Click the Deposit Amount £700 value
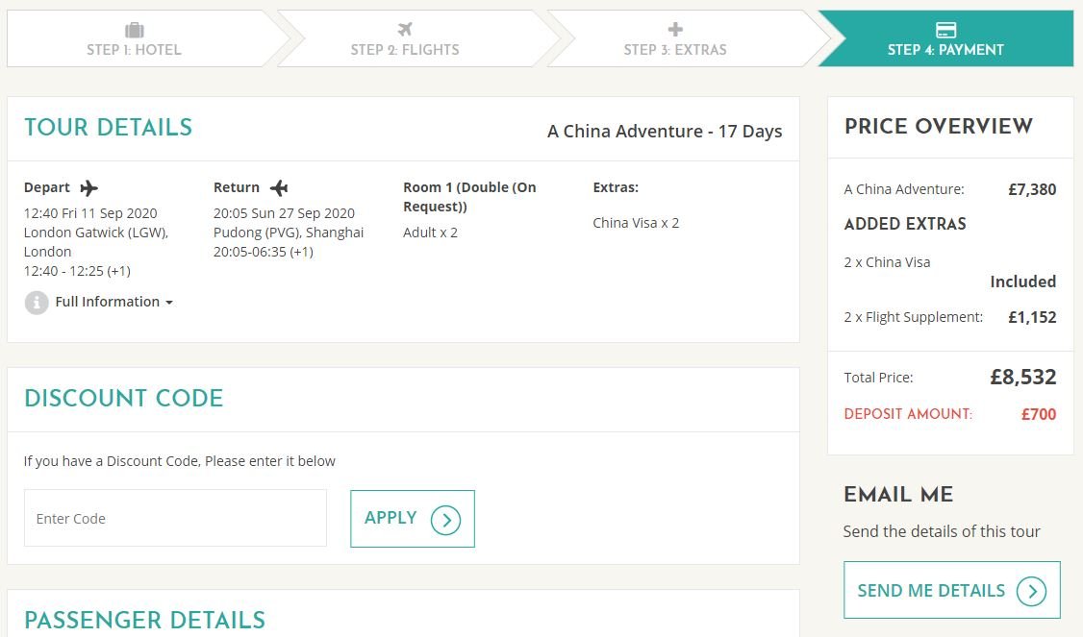The height and width of the screenshot is (637, 1083). (x=1038, y=414)
